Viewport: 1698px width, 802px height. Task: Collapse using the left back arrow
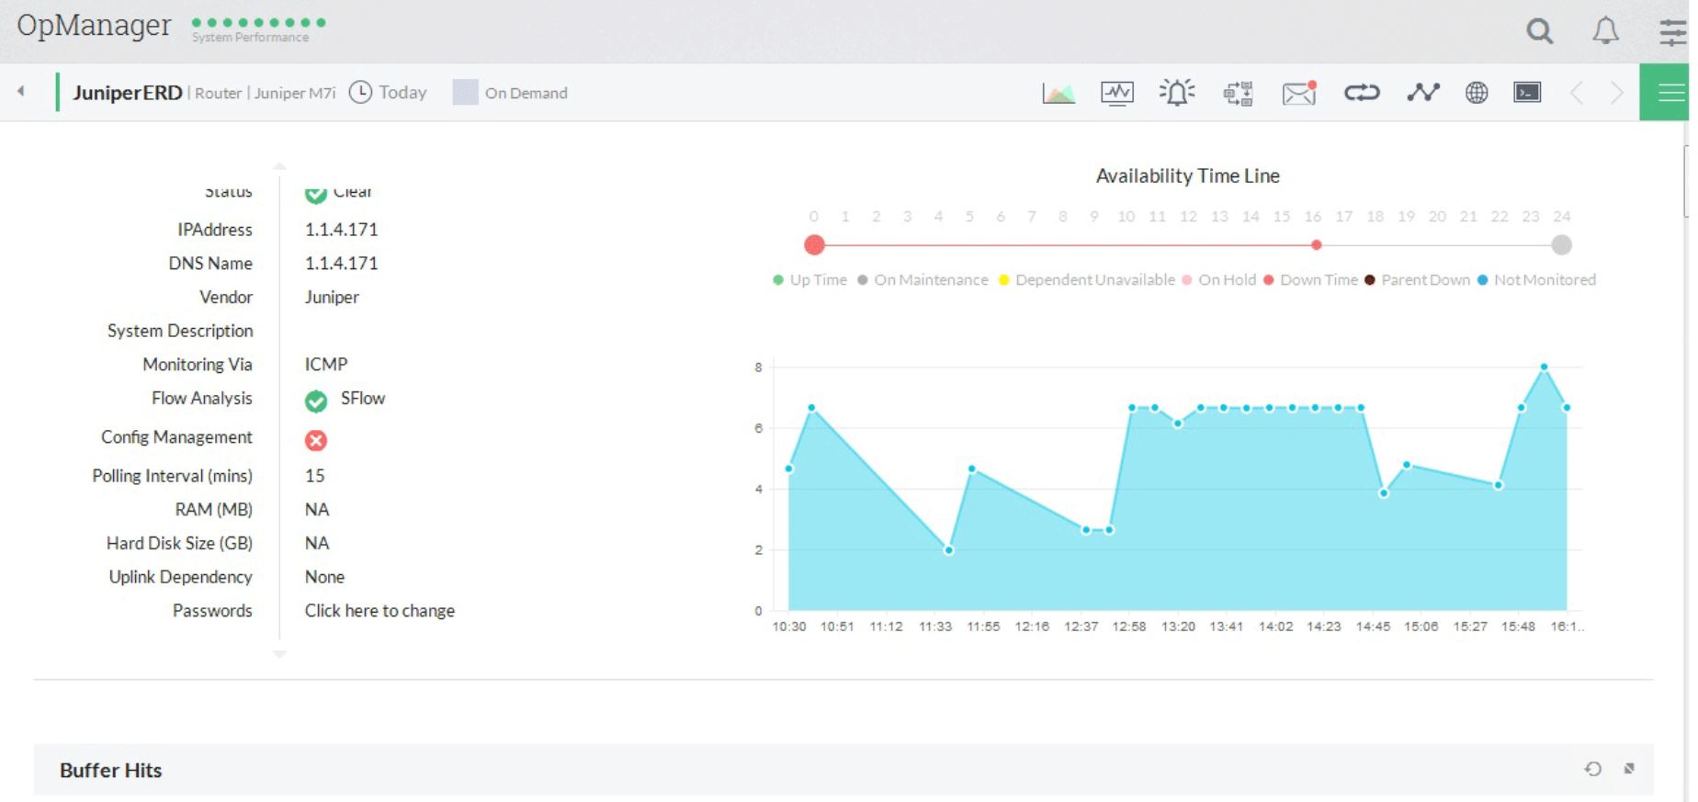tap(21, 91)
